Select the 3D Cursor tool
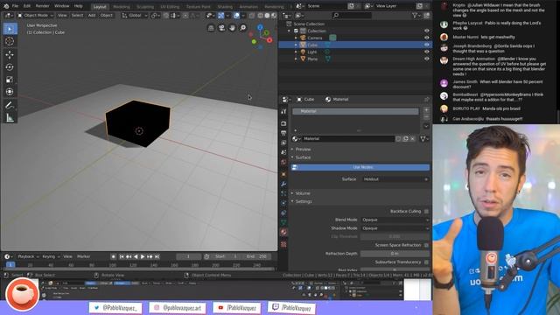Image resolution: width=560 pixels, height=315 pixels. [10, 41]
